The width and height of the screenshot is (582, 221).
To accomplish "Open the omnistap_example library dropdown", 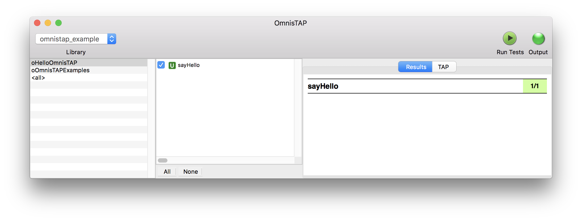I will click(x=76, y=39).
